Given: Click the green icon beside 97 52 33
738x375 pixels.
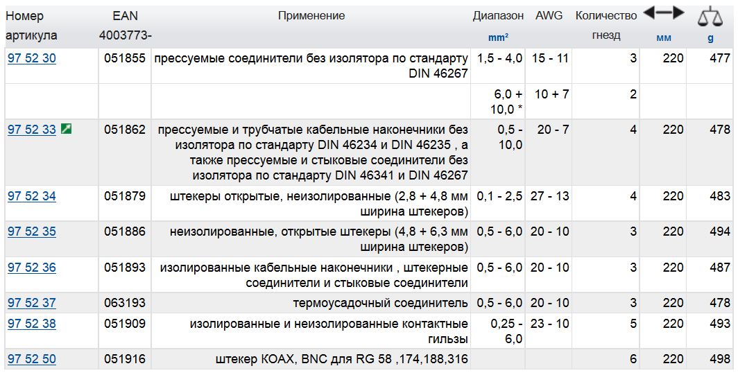Looking at the screenshot, I should point(66,130).
